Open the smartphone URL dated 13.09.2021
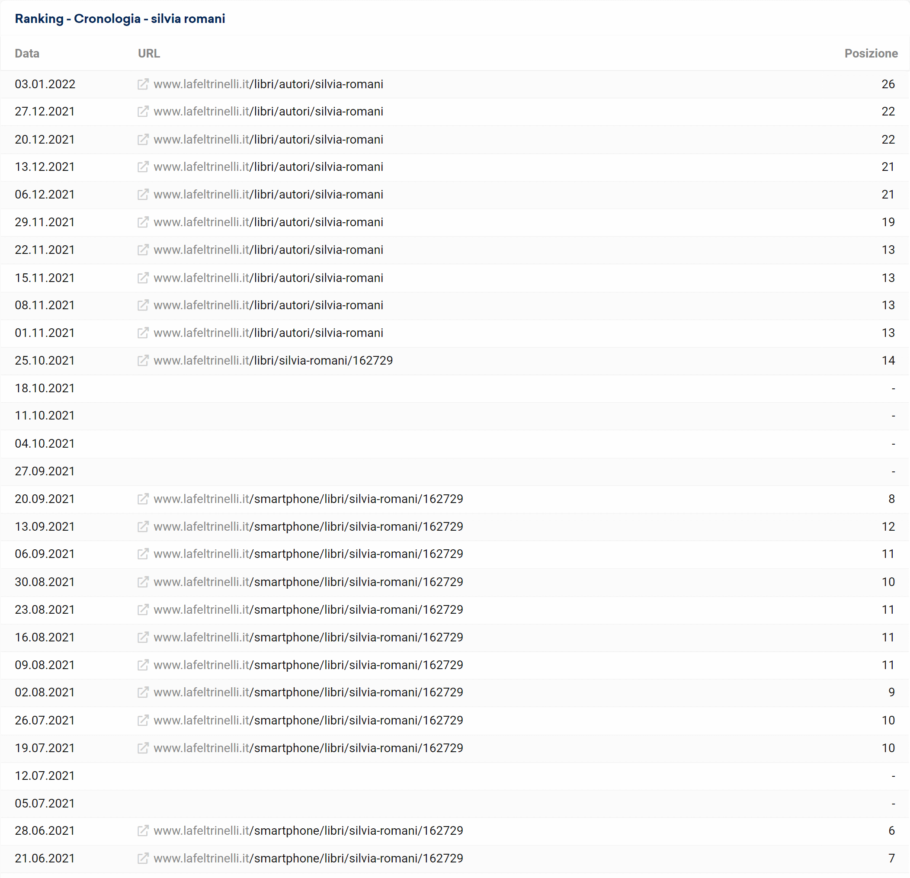Screen dimensions: 910x878 point(308,526)
